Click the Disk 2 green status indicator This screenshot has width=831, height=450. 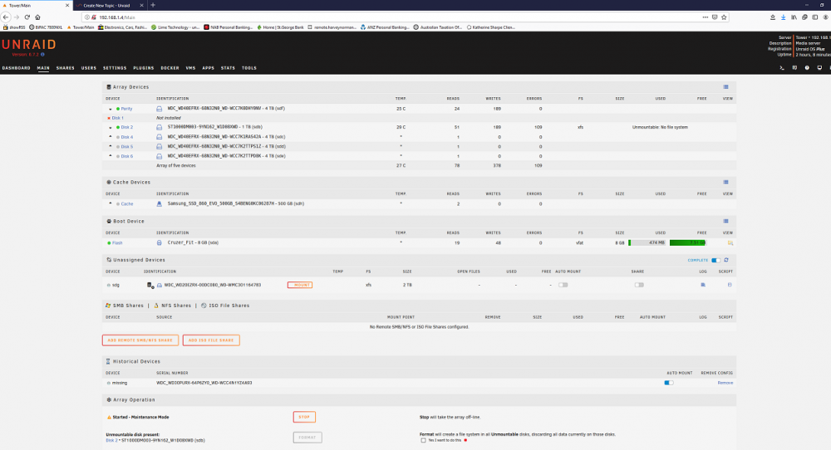pyautogui.click(x=118, y=128)
